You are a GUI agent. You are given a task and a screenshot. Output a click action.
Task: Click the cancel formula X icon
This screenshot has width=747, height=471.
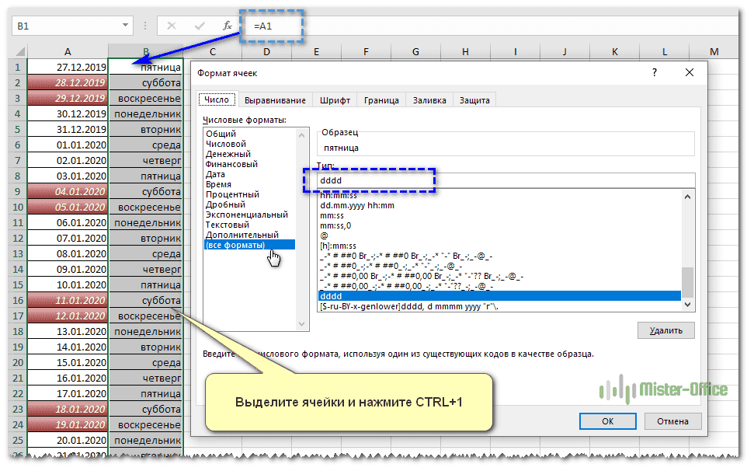click(172, 26)
